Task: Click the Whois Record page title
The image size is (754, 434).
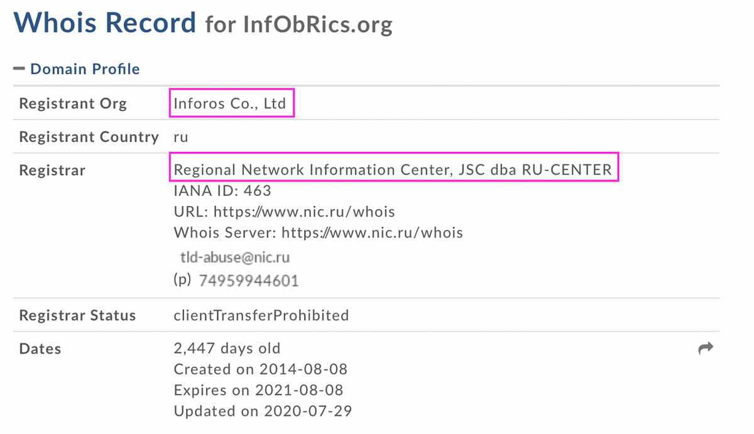Action: [105, 23]
